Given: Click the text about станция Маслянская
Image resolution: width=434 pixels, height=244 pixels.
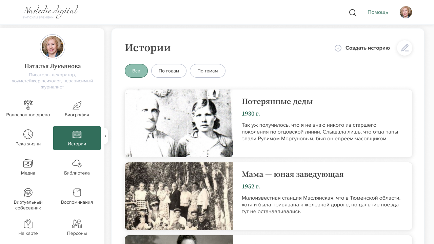Looking at the screenshot, I should 321,205.
